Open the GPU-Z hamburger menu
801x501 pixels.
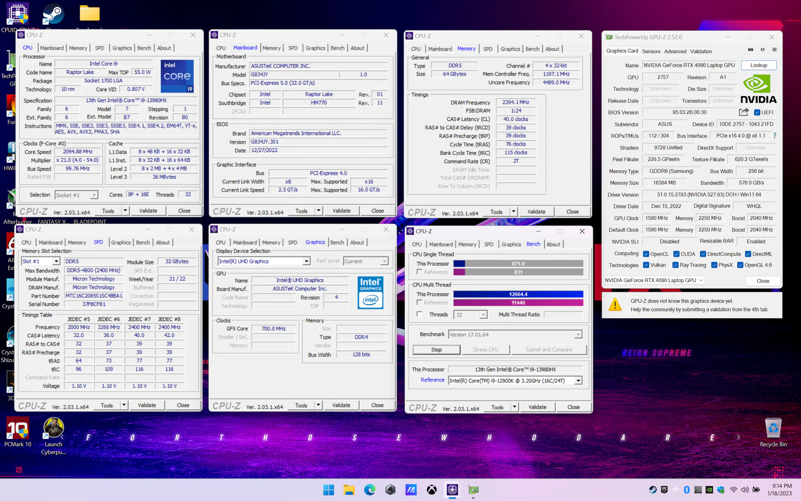(774, 50)
